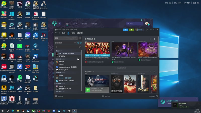Open Rockstar Games launcher desktop icon

[x=4, y=90]
